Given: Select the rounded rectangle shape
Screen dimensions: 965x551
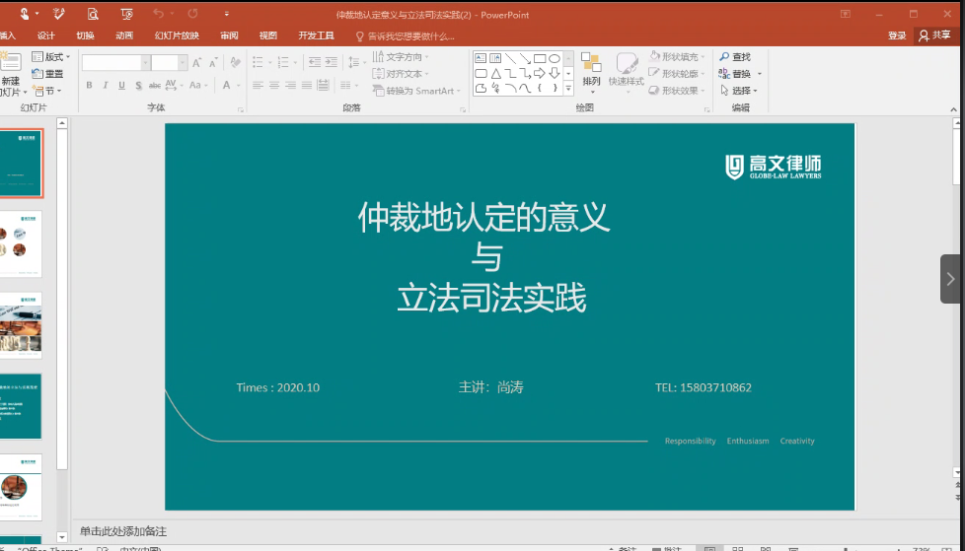Looking at the screenshot, I should pos(481,73).
